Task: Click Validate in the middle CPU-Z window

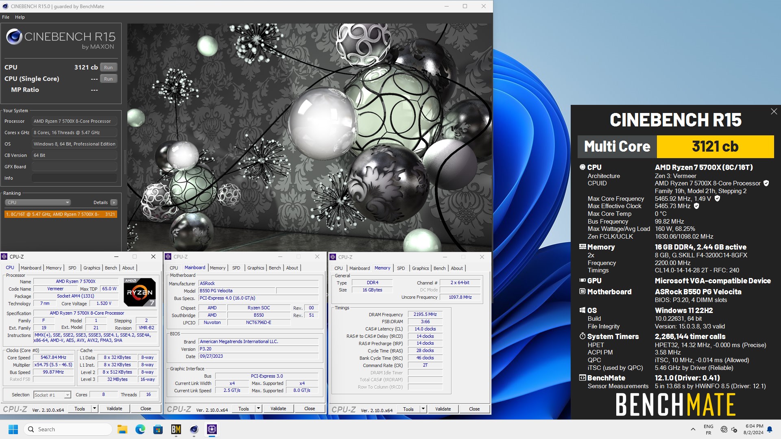Action: (x=278, y=409)
